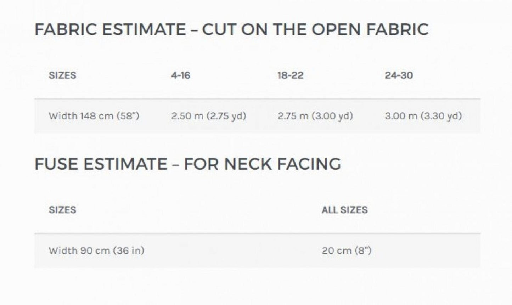Click the Width 148 cm row label
The width and height of the screenshot is (512, 305).
[94, 116]
